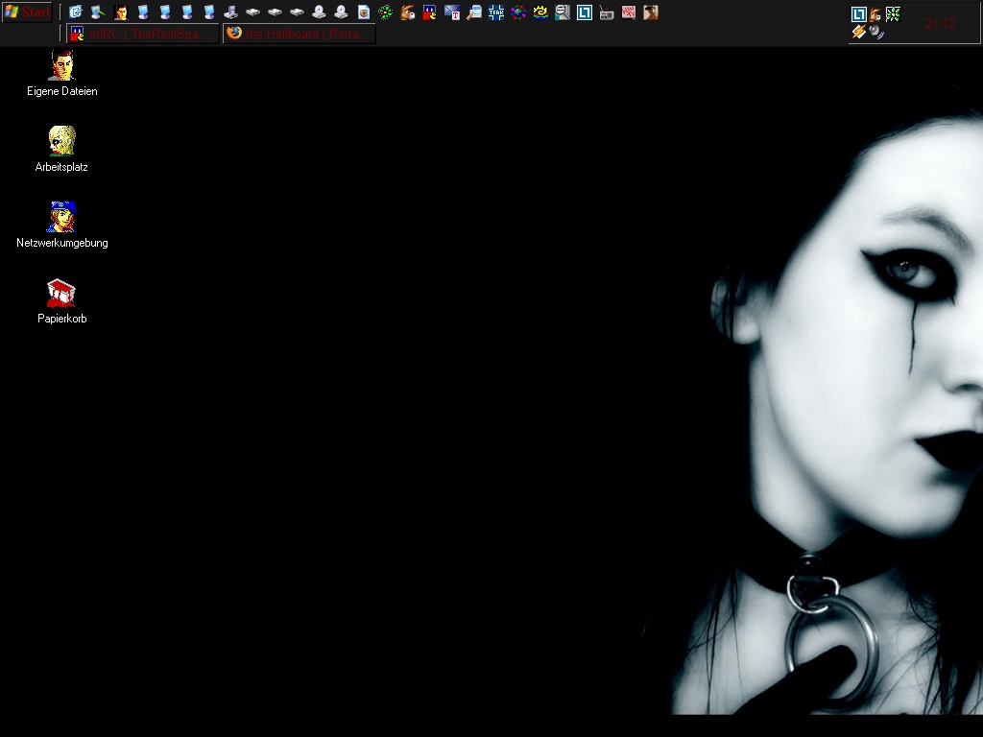983x737 pixels.
Task: Click the volume speaker tray icon
Action: click(875, 32)
